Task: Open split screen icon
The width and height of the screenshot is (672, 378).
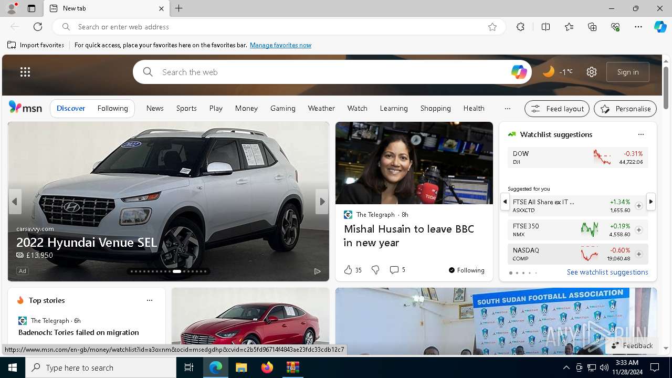Action: pos(546,27)
